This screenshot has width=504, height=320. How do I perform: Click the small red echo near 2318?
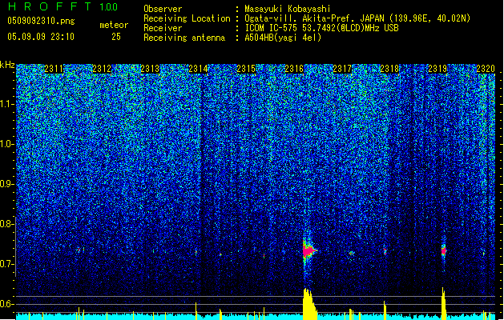point(385,251)
